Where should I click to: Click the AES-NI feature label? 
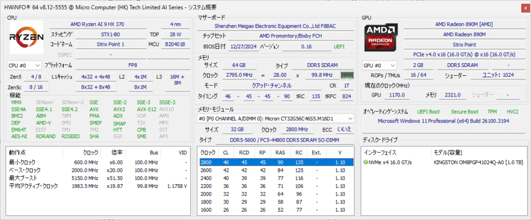coord(19,136)
